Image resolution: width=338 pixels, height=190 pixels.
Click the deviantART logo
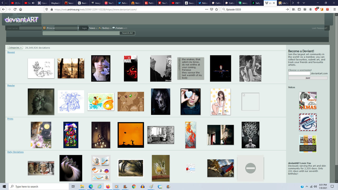pyautogui.click(x=22, y=20)
